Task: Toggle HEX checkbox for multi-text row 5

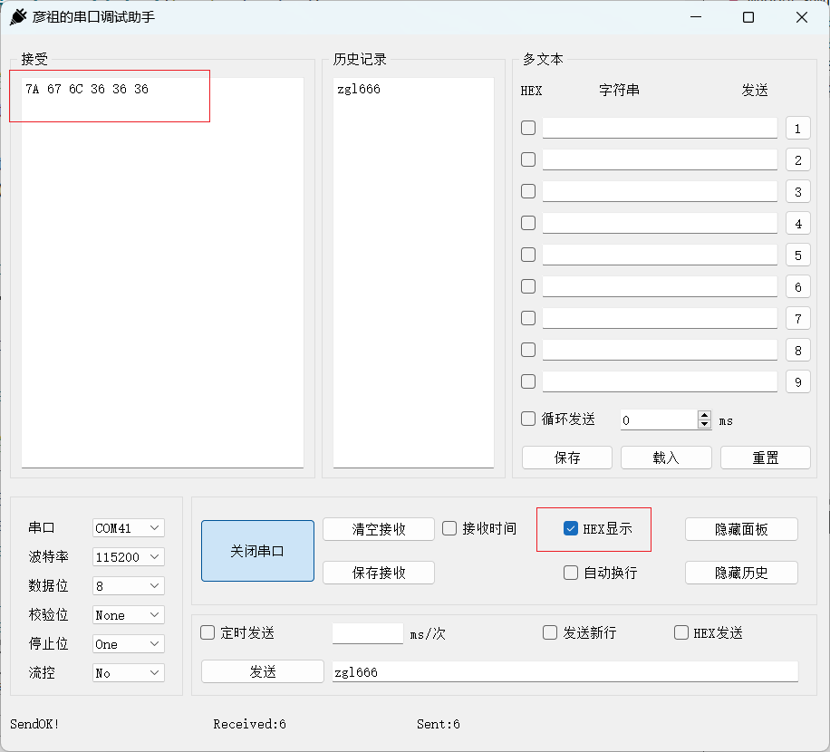Action: (x=527, y=255)
